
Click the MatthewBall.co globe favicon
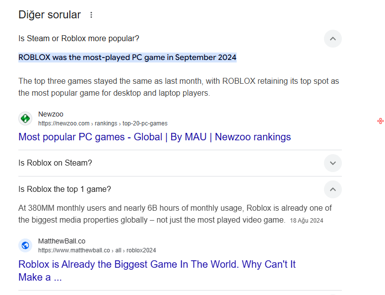[25, 245]
